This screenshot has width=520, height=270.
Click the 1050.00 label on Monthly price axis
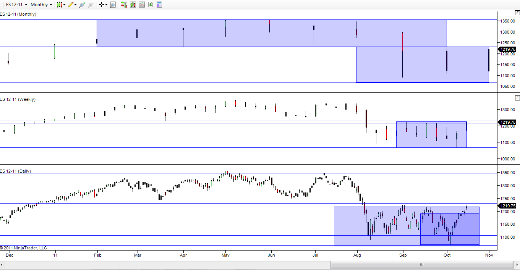coord(509,86)
